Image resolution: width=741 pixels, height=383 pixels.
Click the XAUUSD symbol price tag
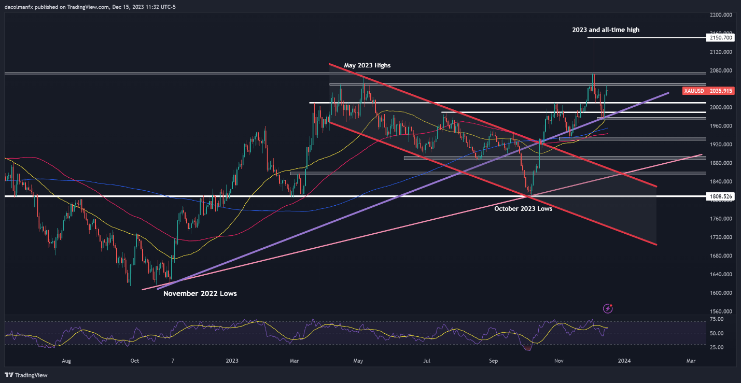click(694, 91)
